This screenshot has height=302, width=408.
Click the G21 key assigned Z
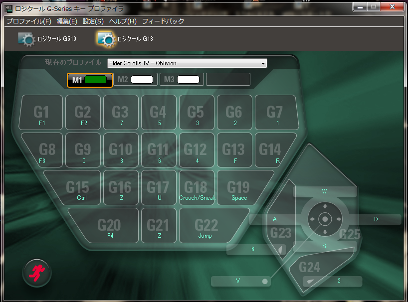pyautogui.click(x=159, y=226)
